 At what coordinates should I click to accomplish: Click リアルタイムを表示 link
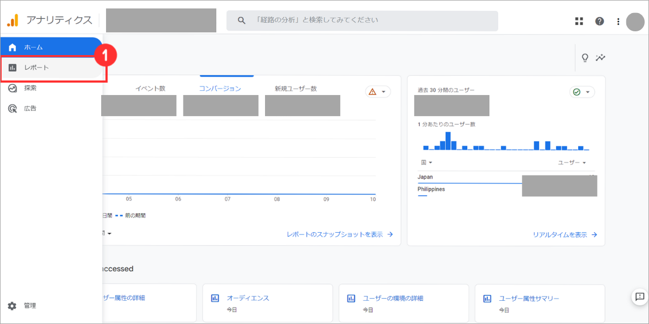[x=565, y=235]
